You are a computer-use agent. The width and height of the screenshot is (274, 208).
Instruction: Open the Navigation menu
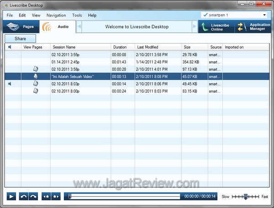pos(56,15)
